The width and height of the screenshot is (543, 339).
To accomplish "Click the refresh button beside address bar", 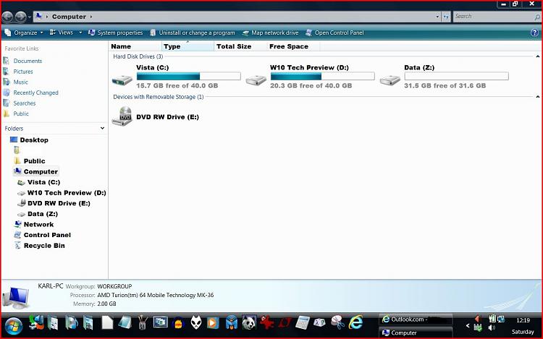I will point(446,16).
